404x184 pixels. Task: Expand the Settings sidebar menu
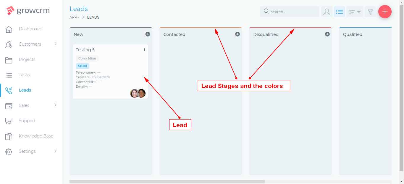click(x=27, y=151)
